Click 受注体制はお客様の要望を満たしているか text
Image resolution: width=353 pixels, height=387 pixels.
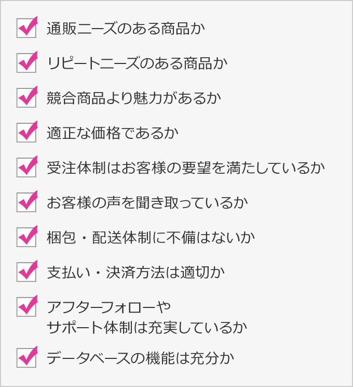(186, 167)
